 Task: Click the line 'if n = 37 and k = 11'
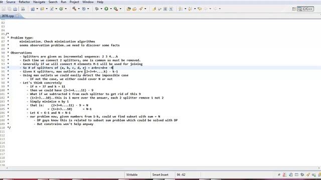click(48, 86)
